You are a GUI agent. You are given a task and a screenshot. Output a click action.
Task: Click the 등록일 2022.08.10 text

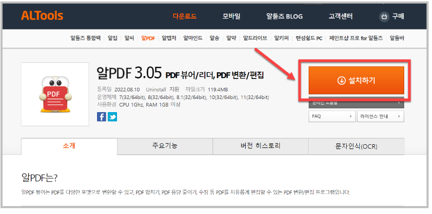118,90
